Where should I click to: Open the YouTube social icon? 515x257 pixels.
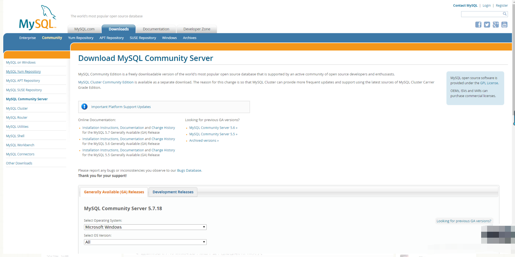click(x=504, y=25)
